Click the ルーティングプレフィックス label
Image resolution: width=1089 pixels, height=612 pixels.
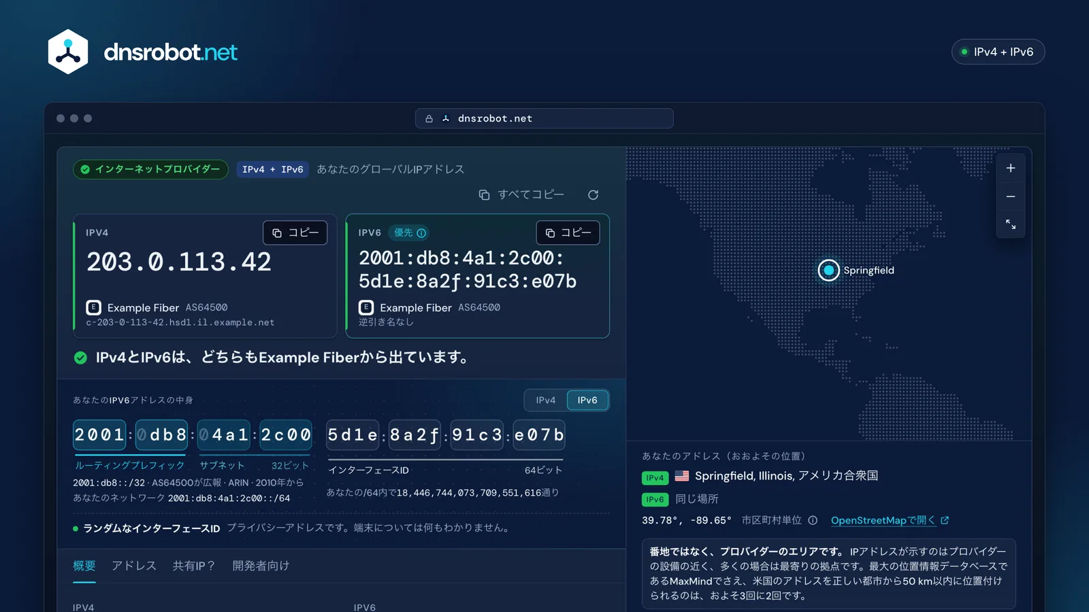[x=129, y=466]
